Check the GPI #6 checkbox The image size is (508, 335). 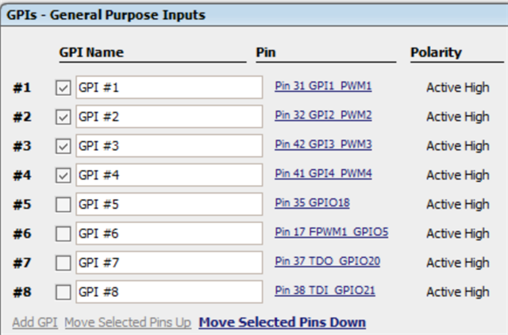click(x=63, y=234)
